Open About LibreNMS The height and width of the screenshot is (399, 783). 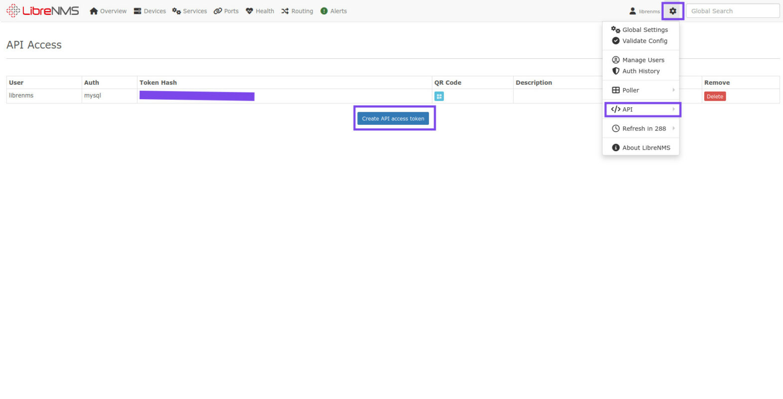pos(640,148)
